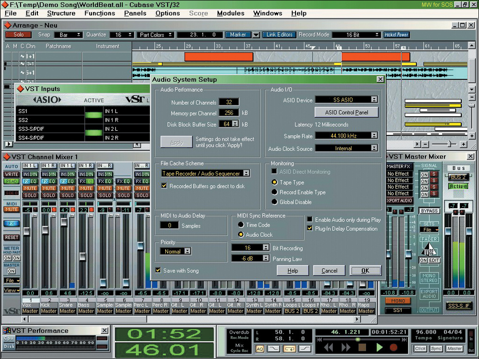Screen dimensions: 479x359
Task: Open the Modules menu
Action: 230,13
